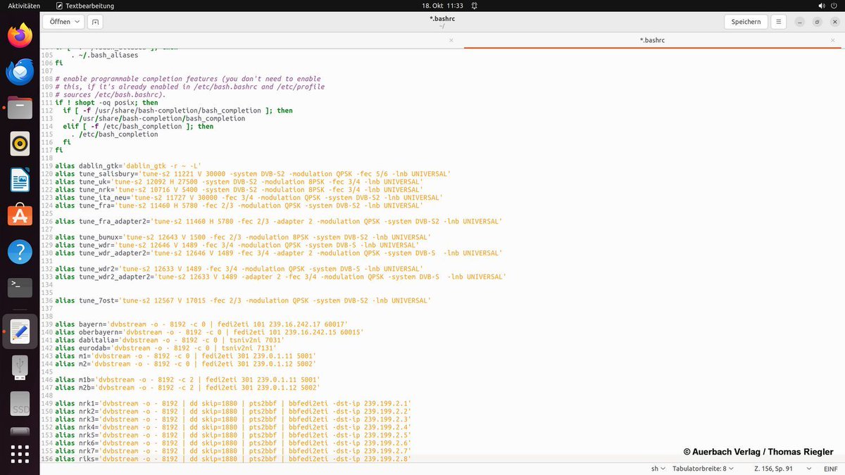Click the '# sources /etc/bash.bashrc' comment
845x475 pixels.
(x=110, y=95)
